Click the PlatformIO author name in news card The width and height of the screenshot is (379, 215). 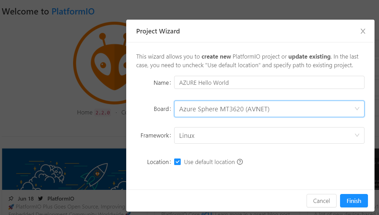61,198
